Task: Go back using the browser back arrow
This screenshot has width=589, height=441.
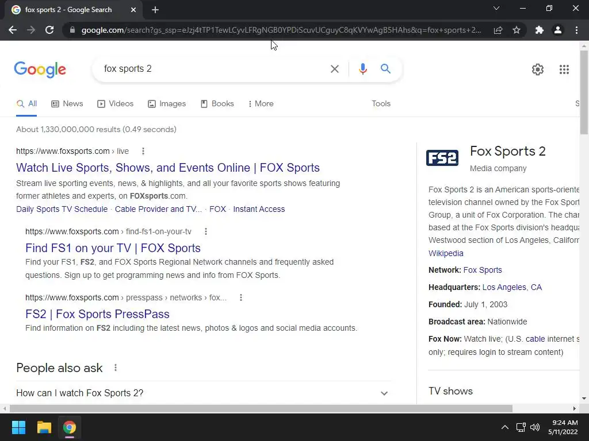Action: tap(13, 30)
